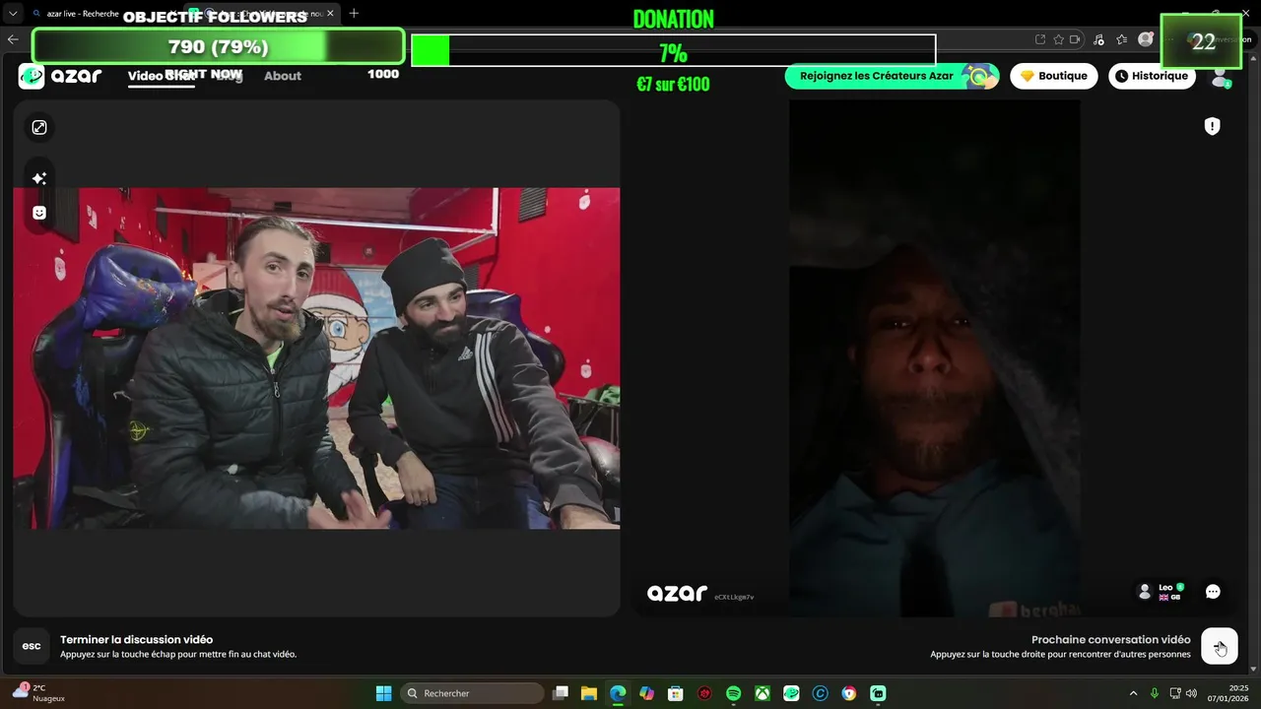The image size is (1261, 709).
Task: Click the red game icon in taskbar
Action: point(704,693)
